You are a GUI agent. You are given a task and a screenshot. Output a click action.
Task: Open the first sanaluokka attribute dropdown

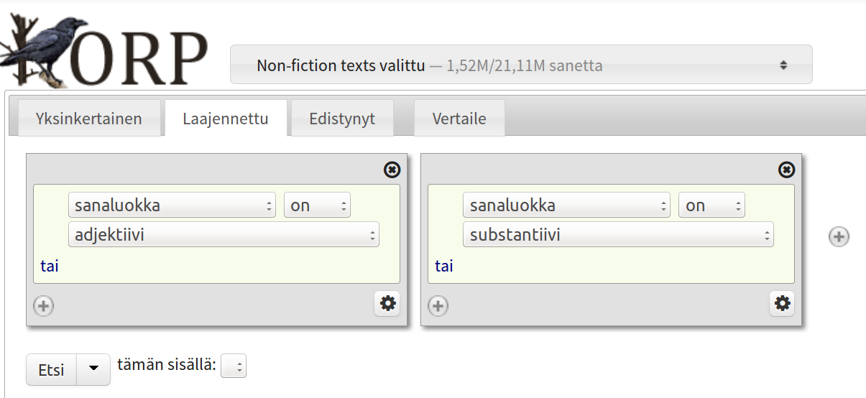pyautogui.click(x=172, y=205)
